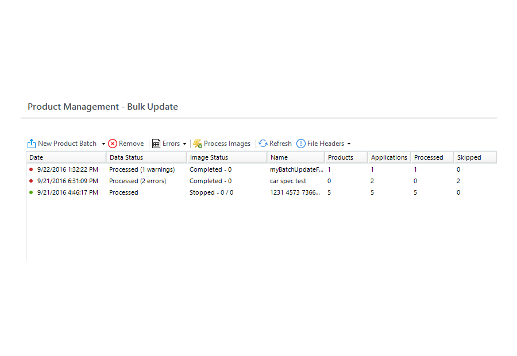Click the red Remove circle icon
Image resolution: width=517 pixels, height=356 pixels.
tap(113, 144)
